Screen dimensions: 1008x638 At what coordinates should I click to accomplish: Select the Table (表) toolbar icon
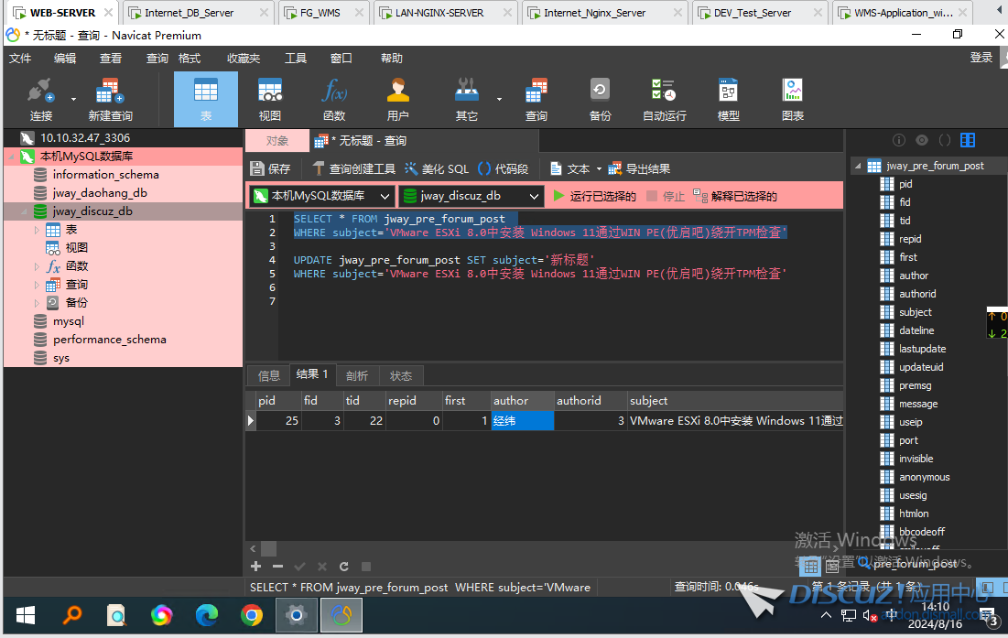pyautogui.click(x=206, y=99)
